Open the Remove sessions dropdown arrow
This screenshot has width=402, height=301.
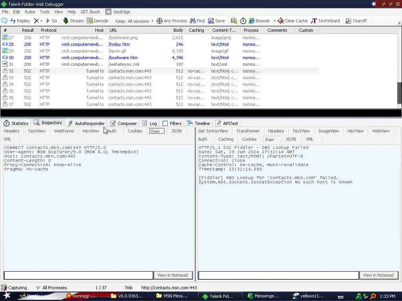pyautogui.click(x=41, y=21)
